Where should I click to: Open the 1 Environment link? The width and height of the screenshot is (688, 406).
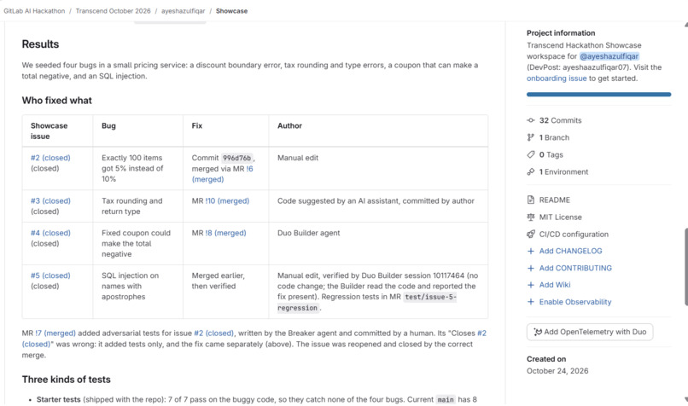pos(564,171)
